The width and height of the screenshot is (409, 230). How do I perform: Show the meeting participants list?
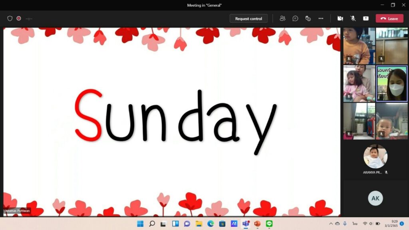click(282, 18)
